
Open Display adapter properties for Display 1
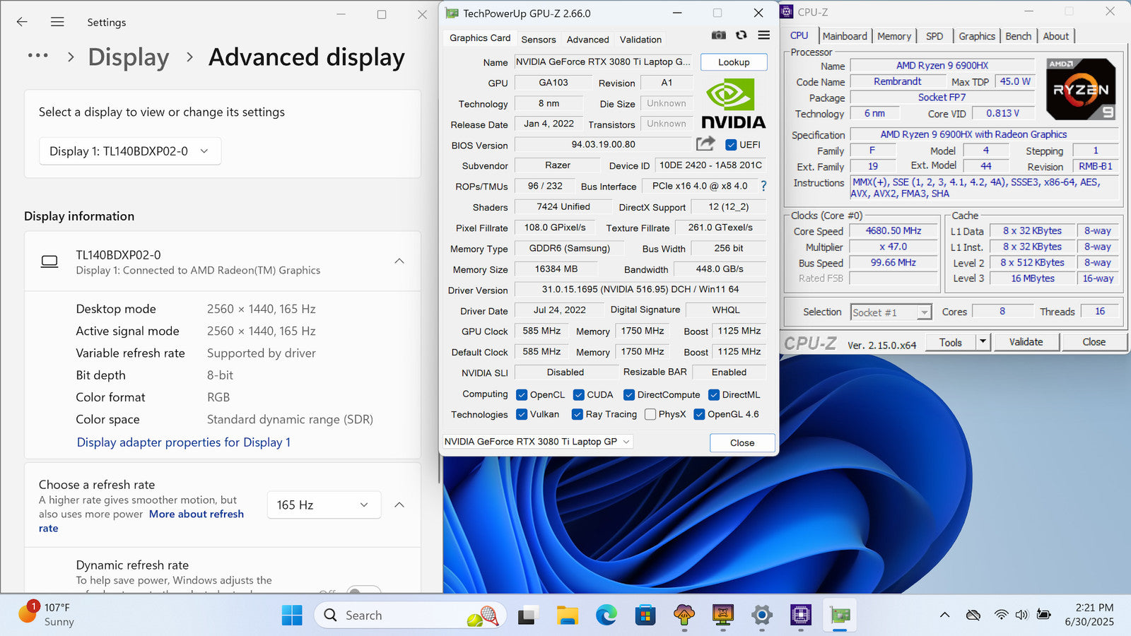click(184, 442)
